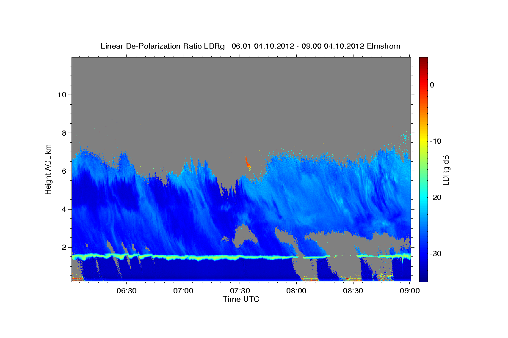
Task: Click the 08:30 time tick label
Action: (353, 291)
